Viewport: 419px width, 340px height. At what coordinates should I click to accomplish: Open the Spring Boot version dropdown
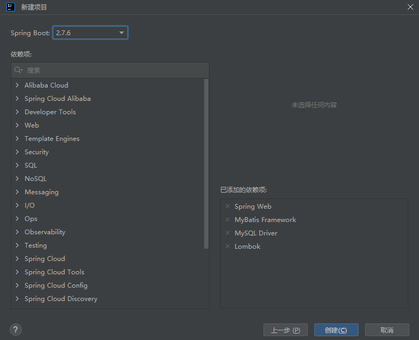point(90,33)
